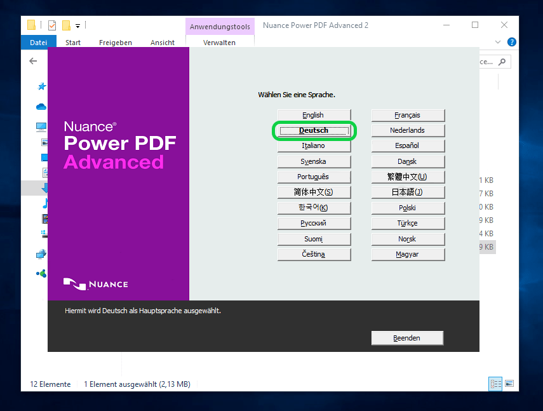Choose Türkçe as installer language
Image resolution: width=543 pixels, height=411 pixels.
[x=408, y=224]
